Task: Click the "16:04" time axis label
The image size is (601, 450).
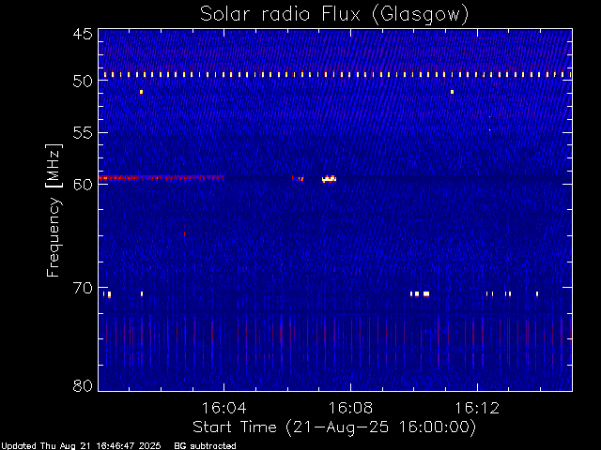Action: pyautogui.click(x=224, y=408)
